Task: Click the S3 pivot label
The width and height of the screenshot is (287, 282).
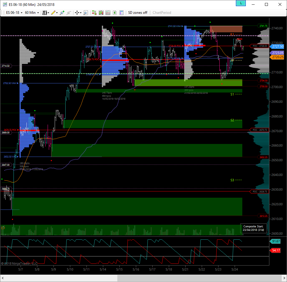Action: click(232, 180)
